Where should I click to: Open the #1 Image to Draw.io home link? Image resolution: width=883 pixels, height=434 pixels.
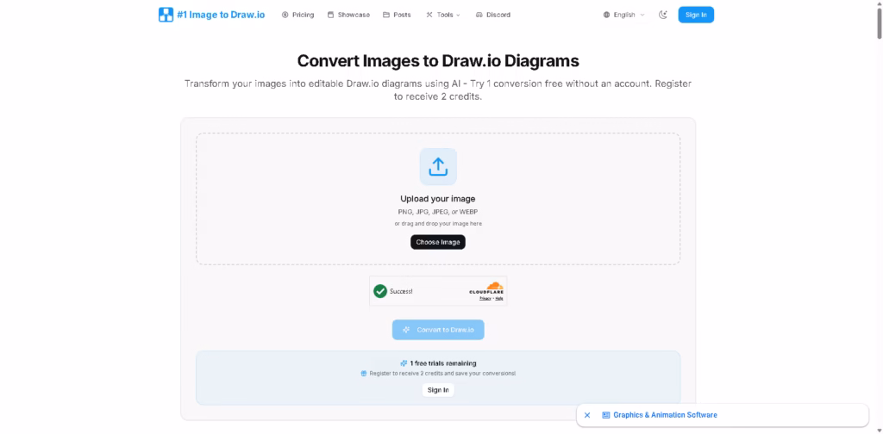point(212,15)
